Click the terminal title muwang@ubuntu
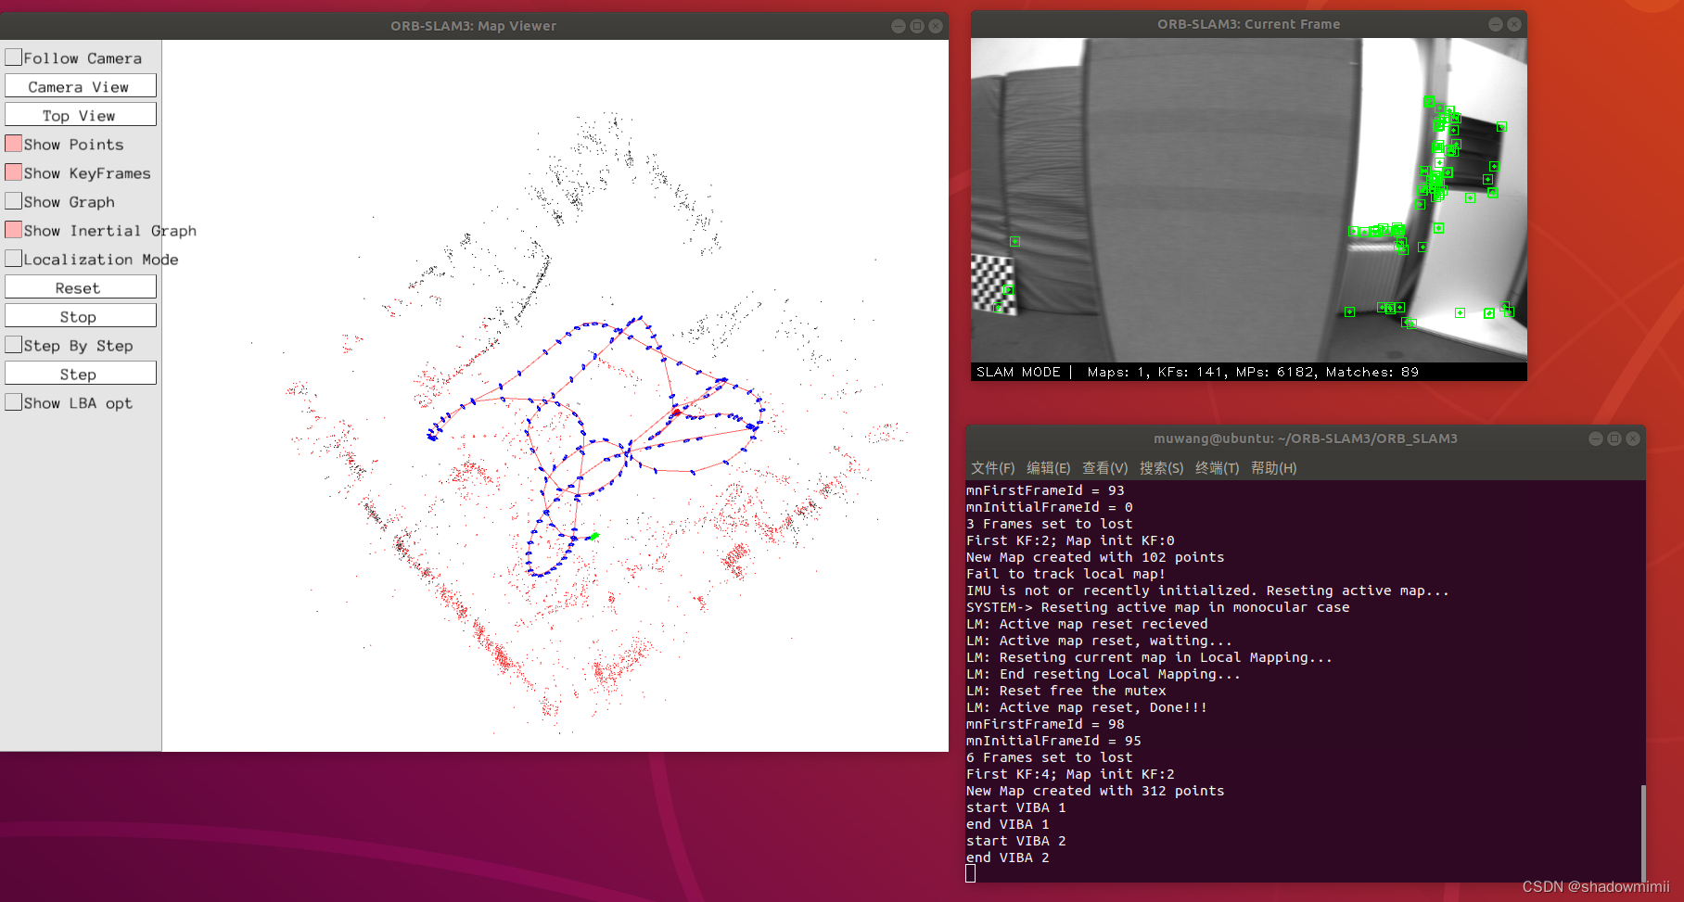Viewport: 1684px width, 902px height. [x=1305, y=438]
